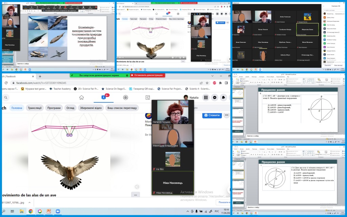This screenshot has height=217, width=347.
Task: Click participant search field in Zoom gallery window
Action: [x=334, y=11]
